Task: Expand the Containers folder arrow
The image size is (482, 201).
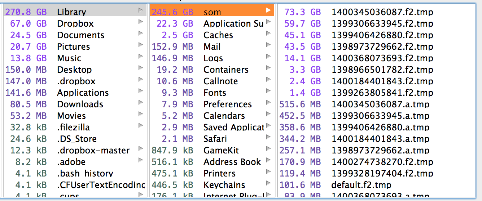Action: pos(268,68)
